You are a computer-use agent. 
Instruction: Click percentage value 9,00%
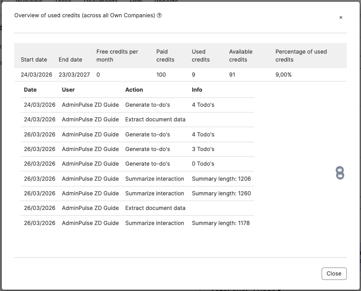(x=283, y=74)
